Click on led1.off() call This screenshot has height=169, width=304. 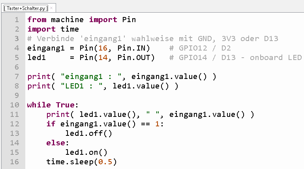89,133
